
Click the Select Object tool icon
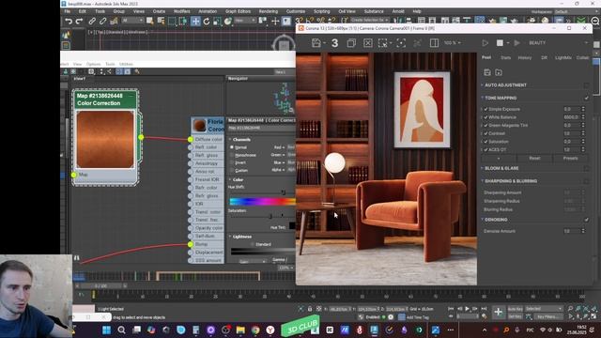coord(150,21)
